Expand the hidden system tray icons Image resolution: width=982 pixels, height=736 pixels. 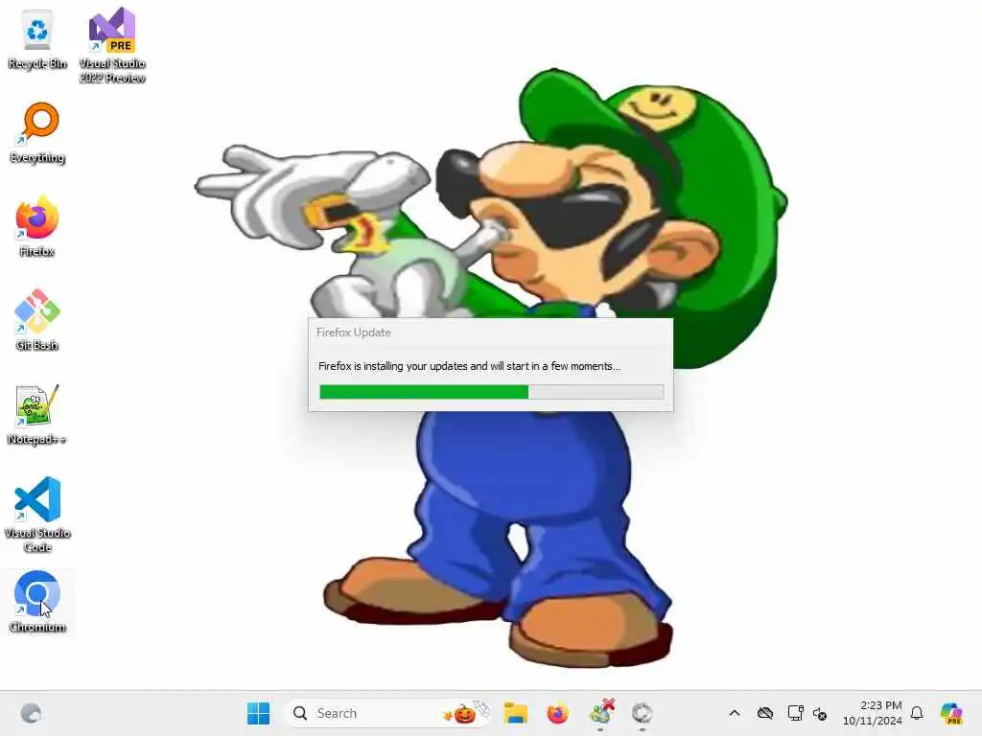(735, 713)
